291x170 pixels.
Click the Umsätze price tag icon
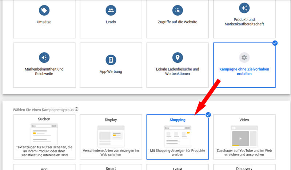point(44,11)
